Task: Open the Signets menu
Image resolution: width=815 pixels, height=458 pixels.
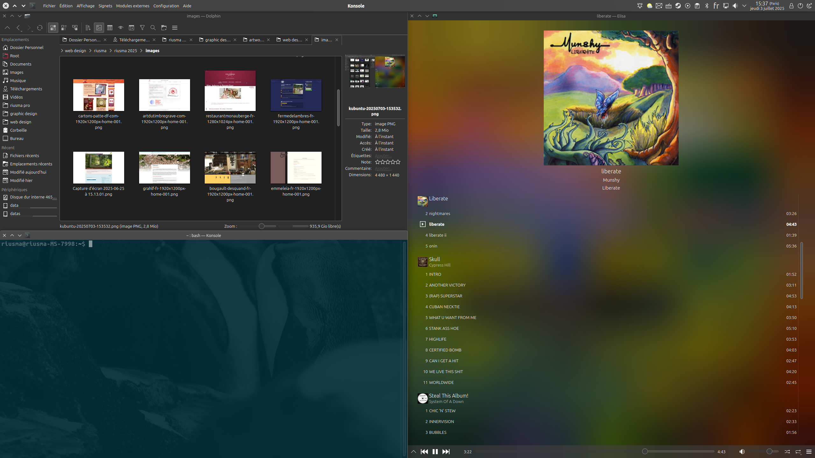Action: pos(105,6)
